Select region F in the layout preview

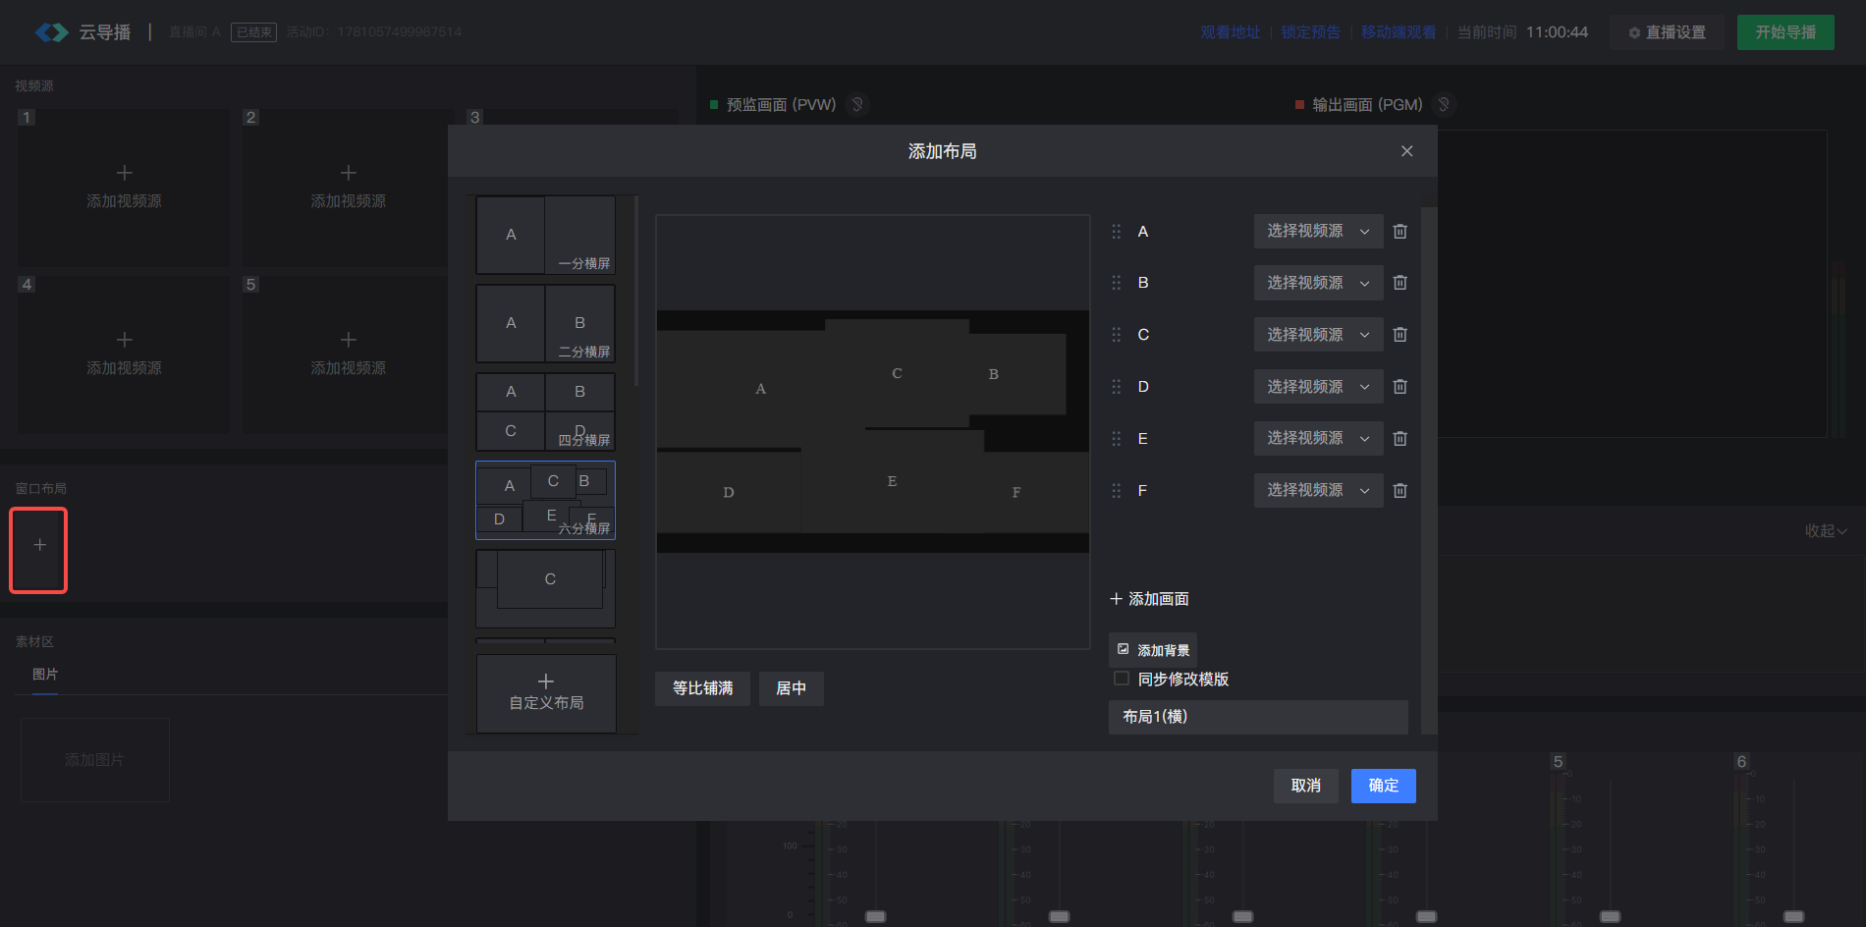1016,492
